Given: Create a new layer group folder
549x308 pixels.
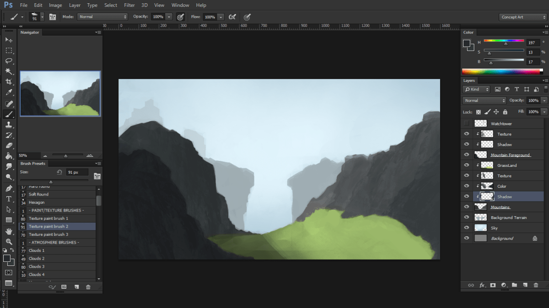Looking at the screenshot, I should pyautogui.click(x=514, y=285).
